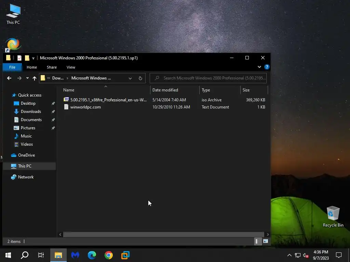Open Documents in navigation pane

coord(31,120)
